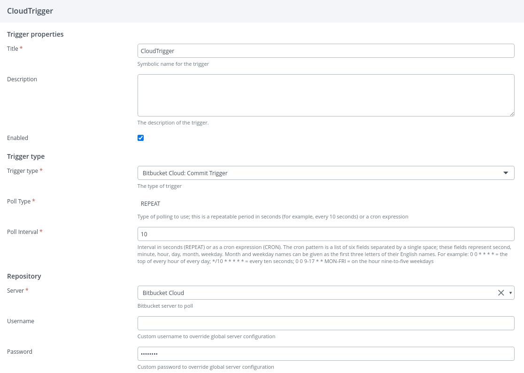Click the Poll Interval field label

point(23,232)
